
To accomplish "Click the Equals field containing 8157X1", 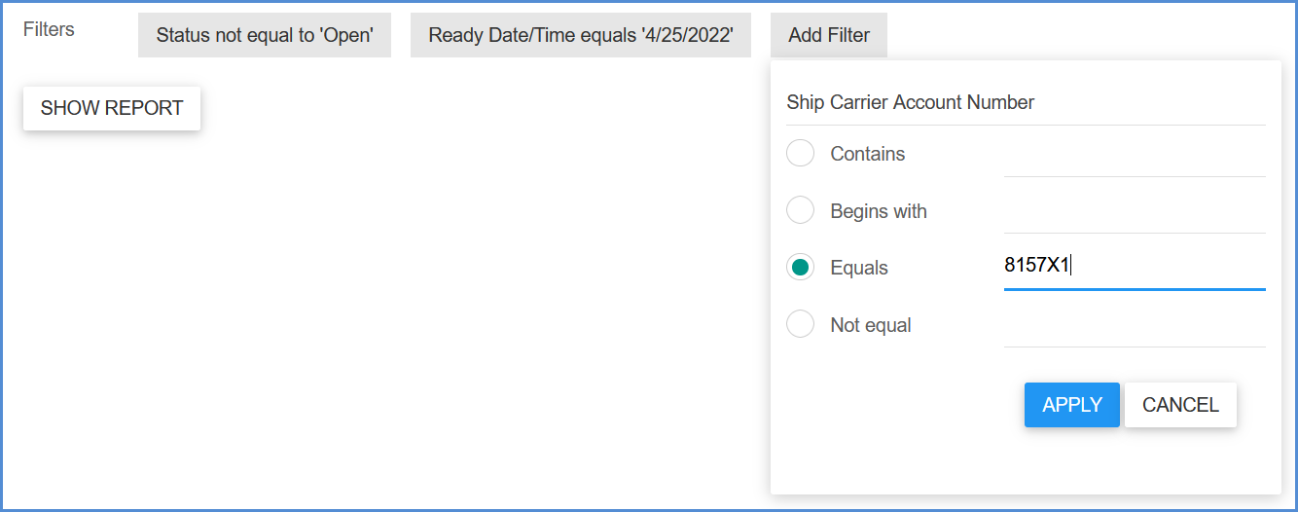I will coord(1135,267).
